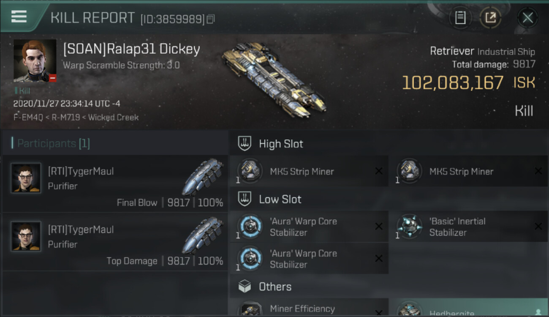Share the kill report via the export icon

point(490,18)
